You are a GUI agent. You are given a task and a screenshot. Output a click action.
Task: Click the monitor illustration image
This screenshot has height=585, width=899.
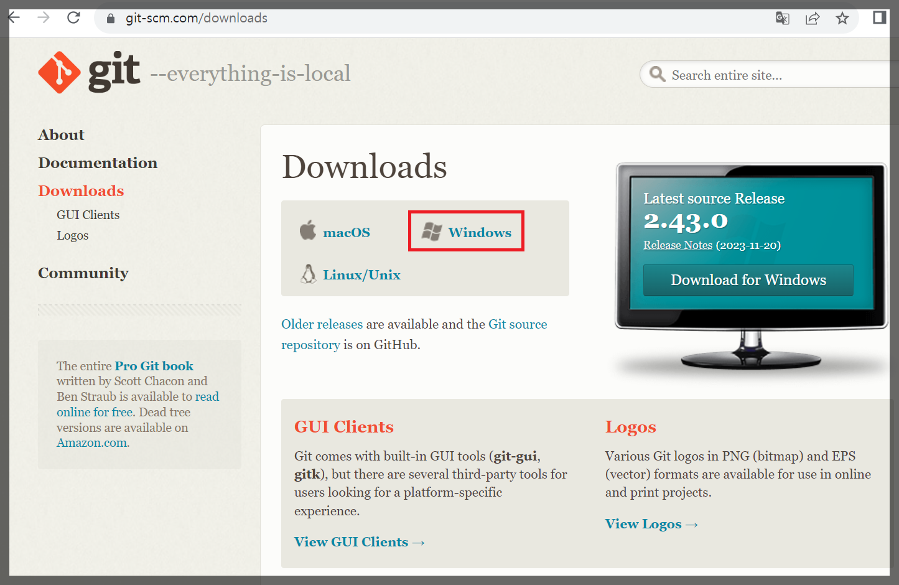pos(752,268)
